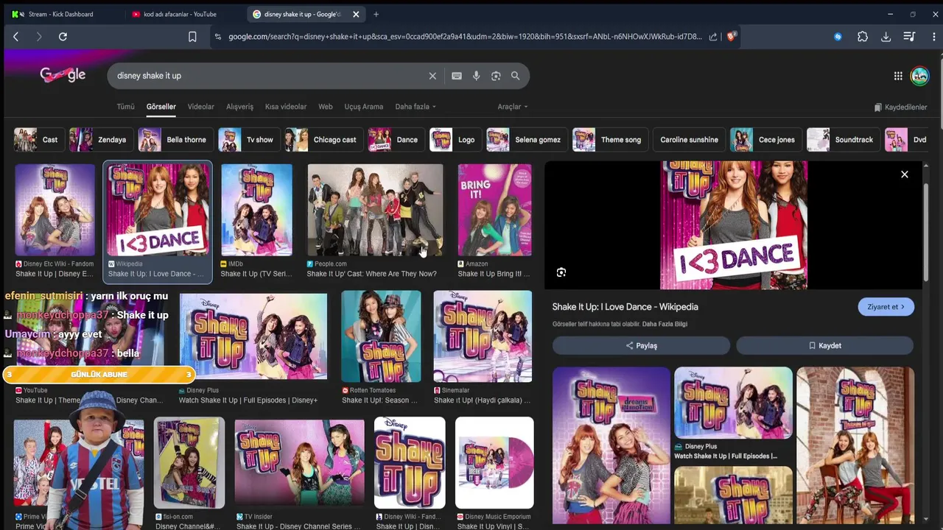Click the browser address bar URL
The height and width of the screenshot is (530, 943).
[464, 37]
